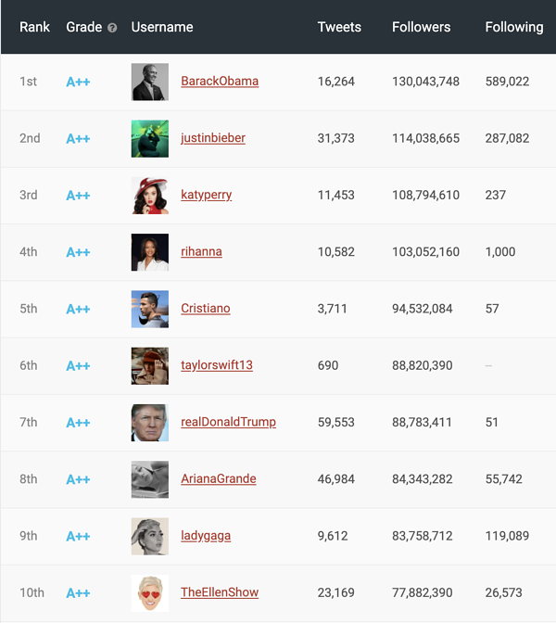Open the katyperry profile link
Screen dimensions: 556x623
click(x=207, y=195)
